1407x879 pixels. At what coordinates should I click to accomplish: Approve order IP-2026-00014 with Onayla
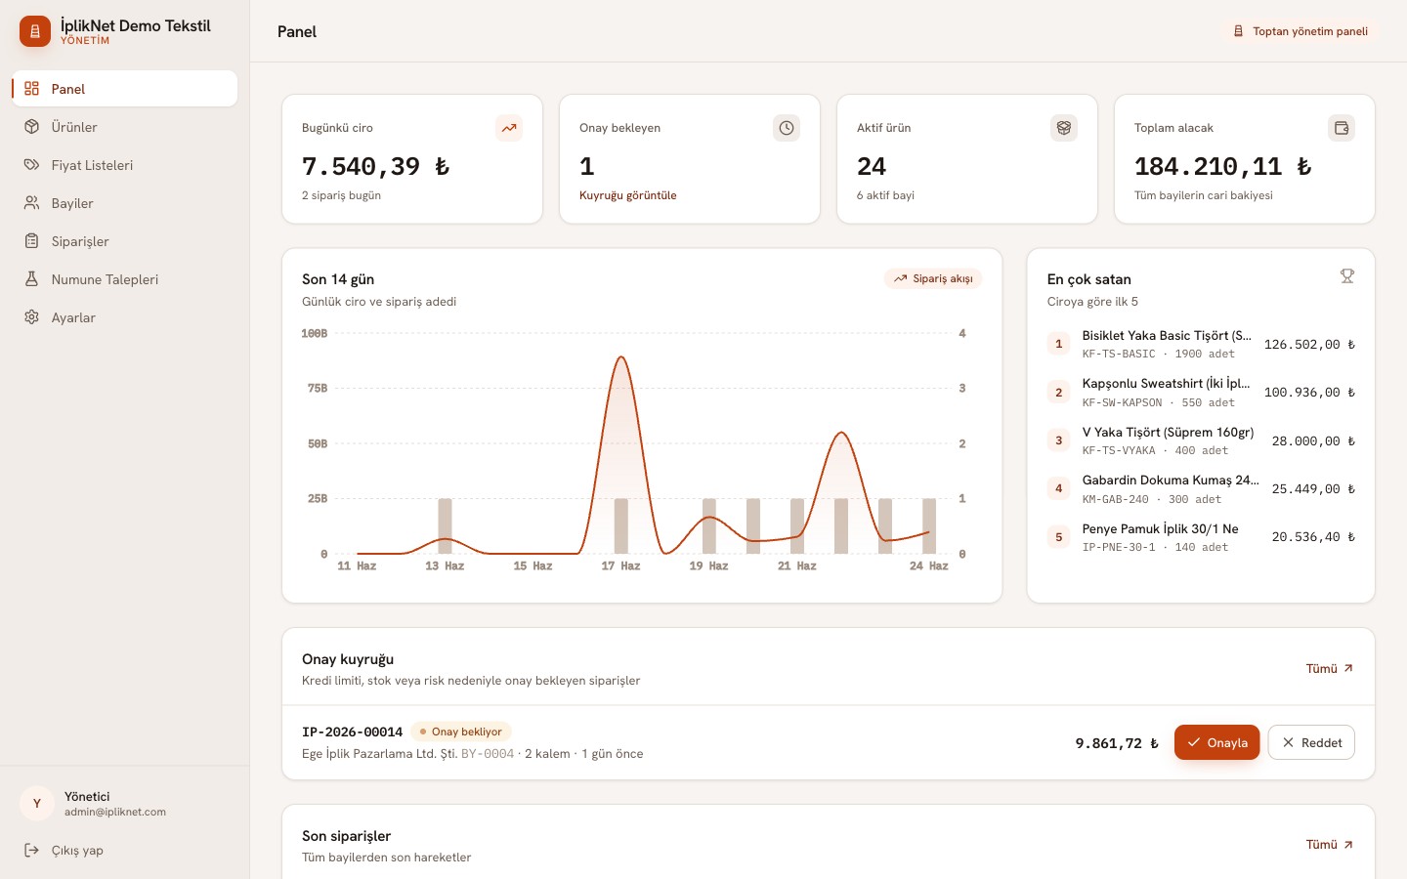point(1216,742)
